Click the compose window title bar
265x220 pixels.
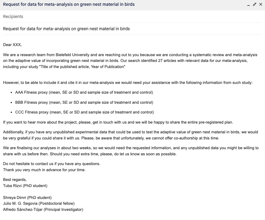click(122, 5)
